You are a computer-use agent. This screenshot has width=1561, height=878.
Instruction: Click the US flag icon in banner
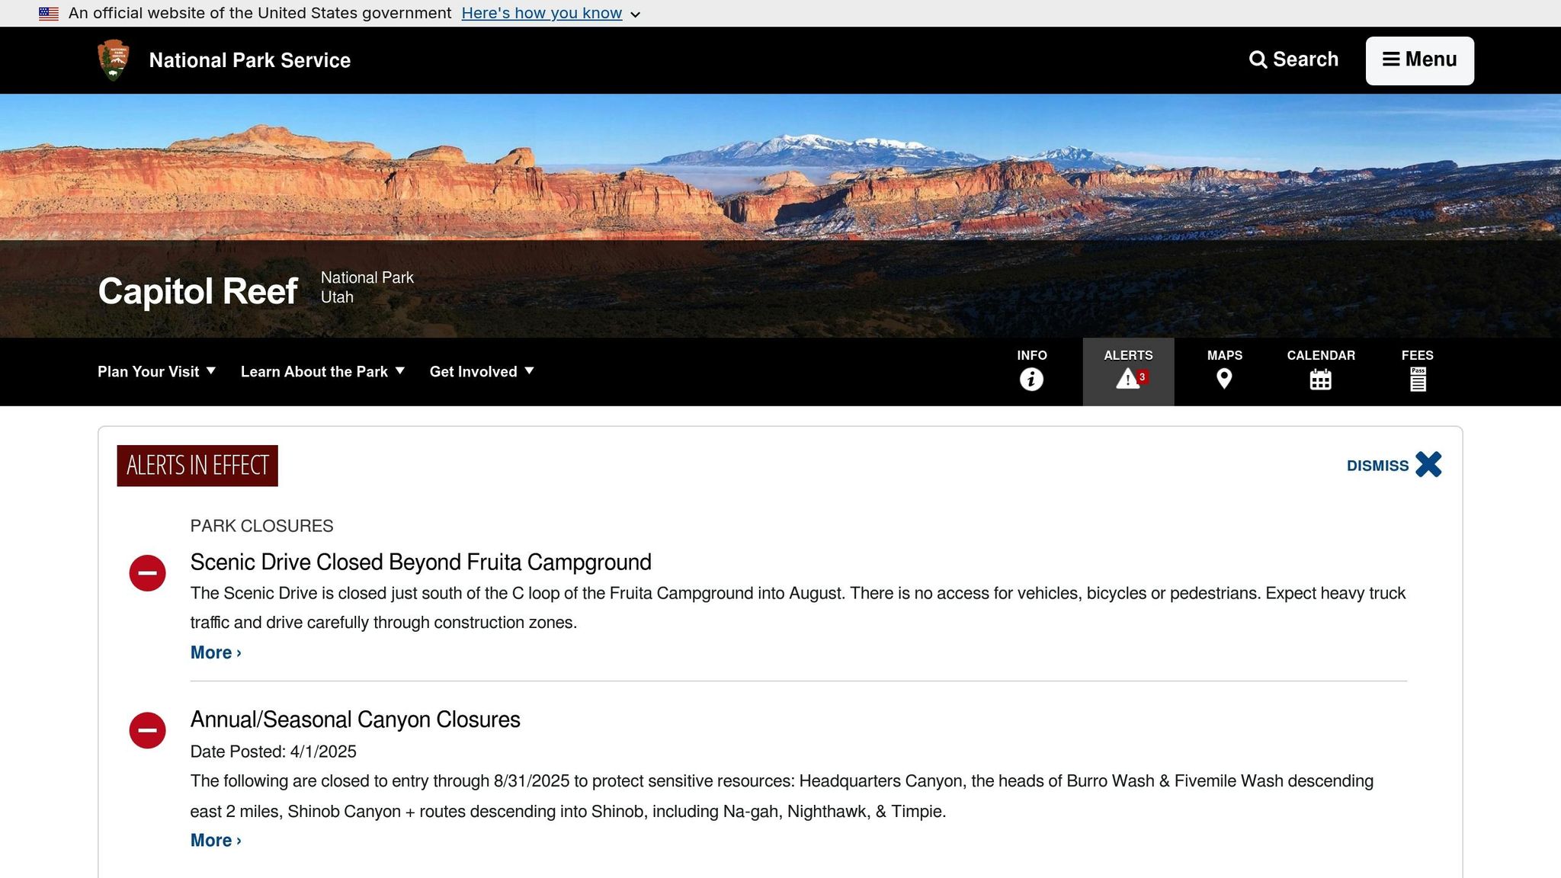tap(49, 13)
